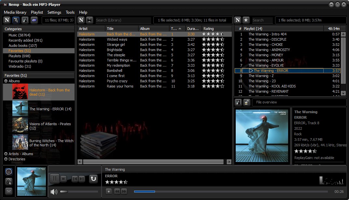Open the Tools menu
This screenshot has height=200, width=349.
pyautogui.click(x=70, y=12)
